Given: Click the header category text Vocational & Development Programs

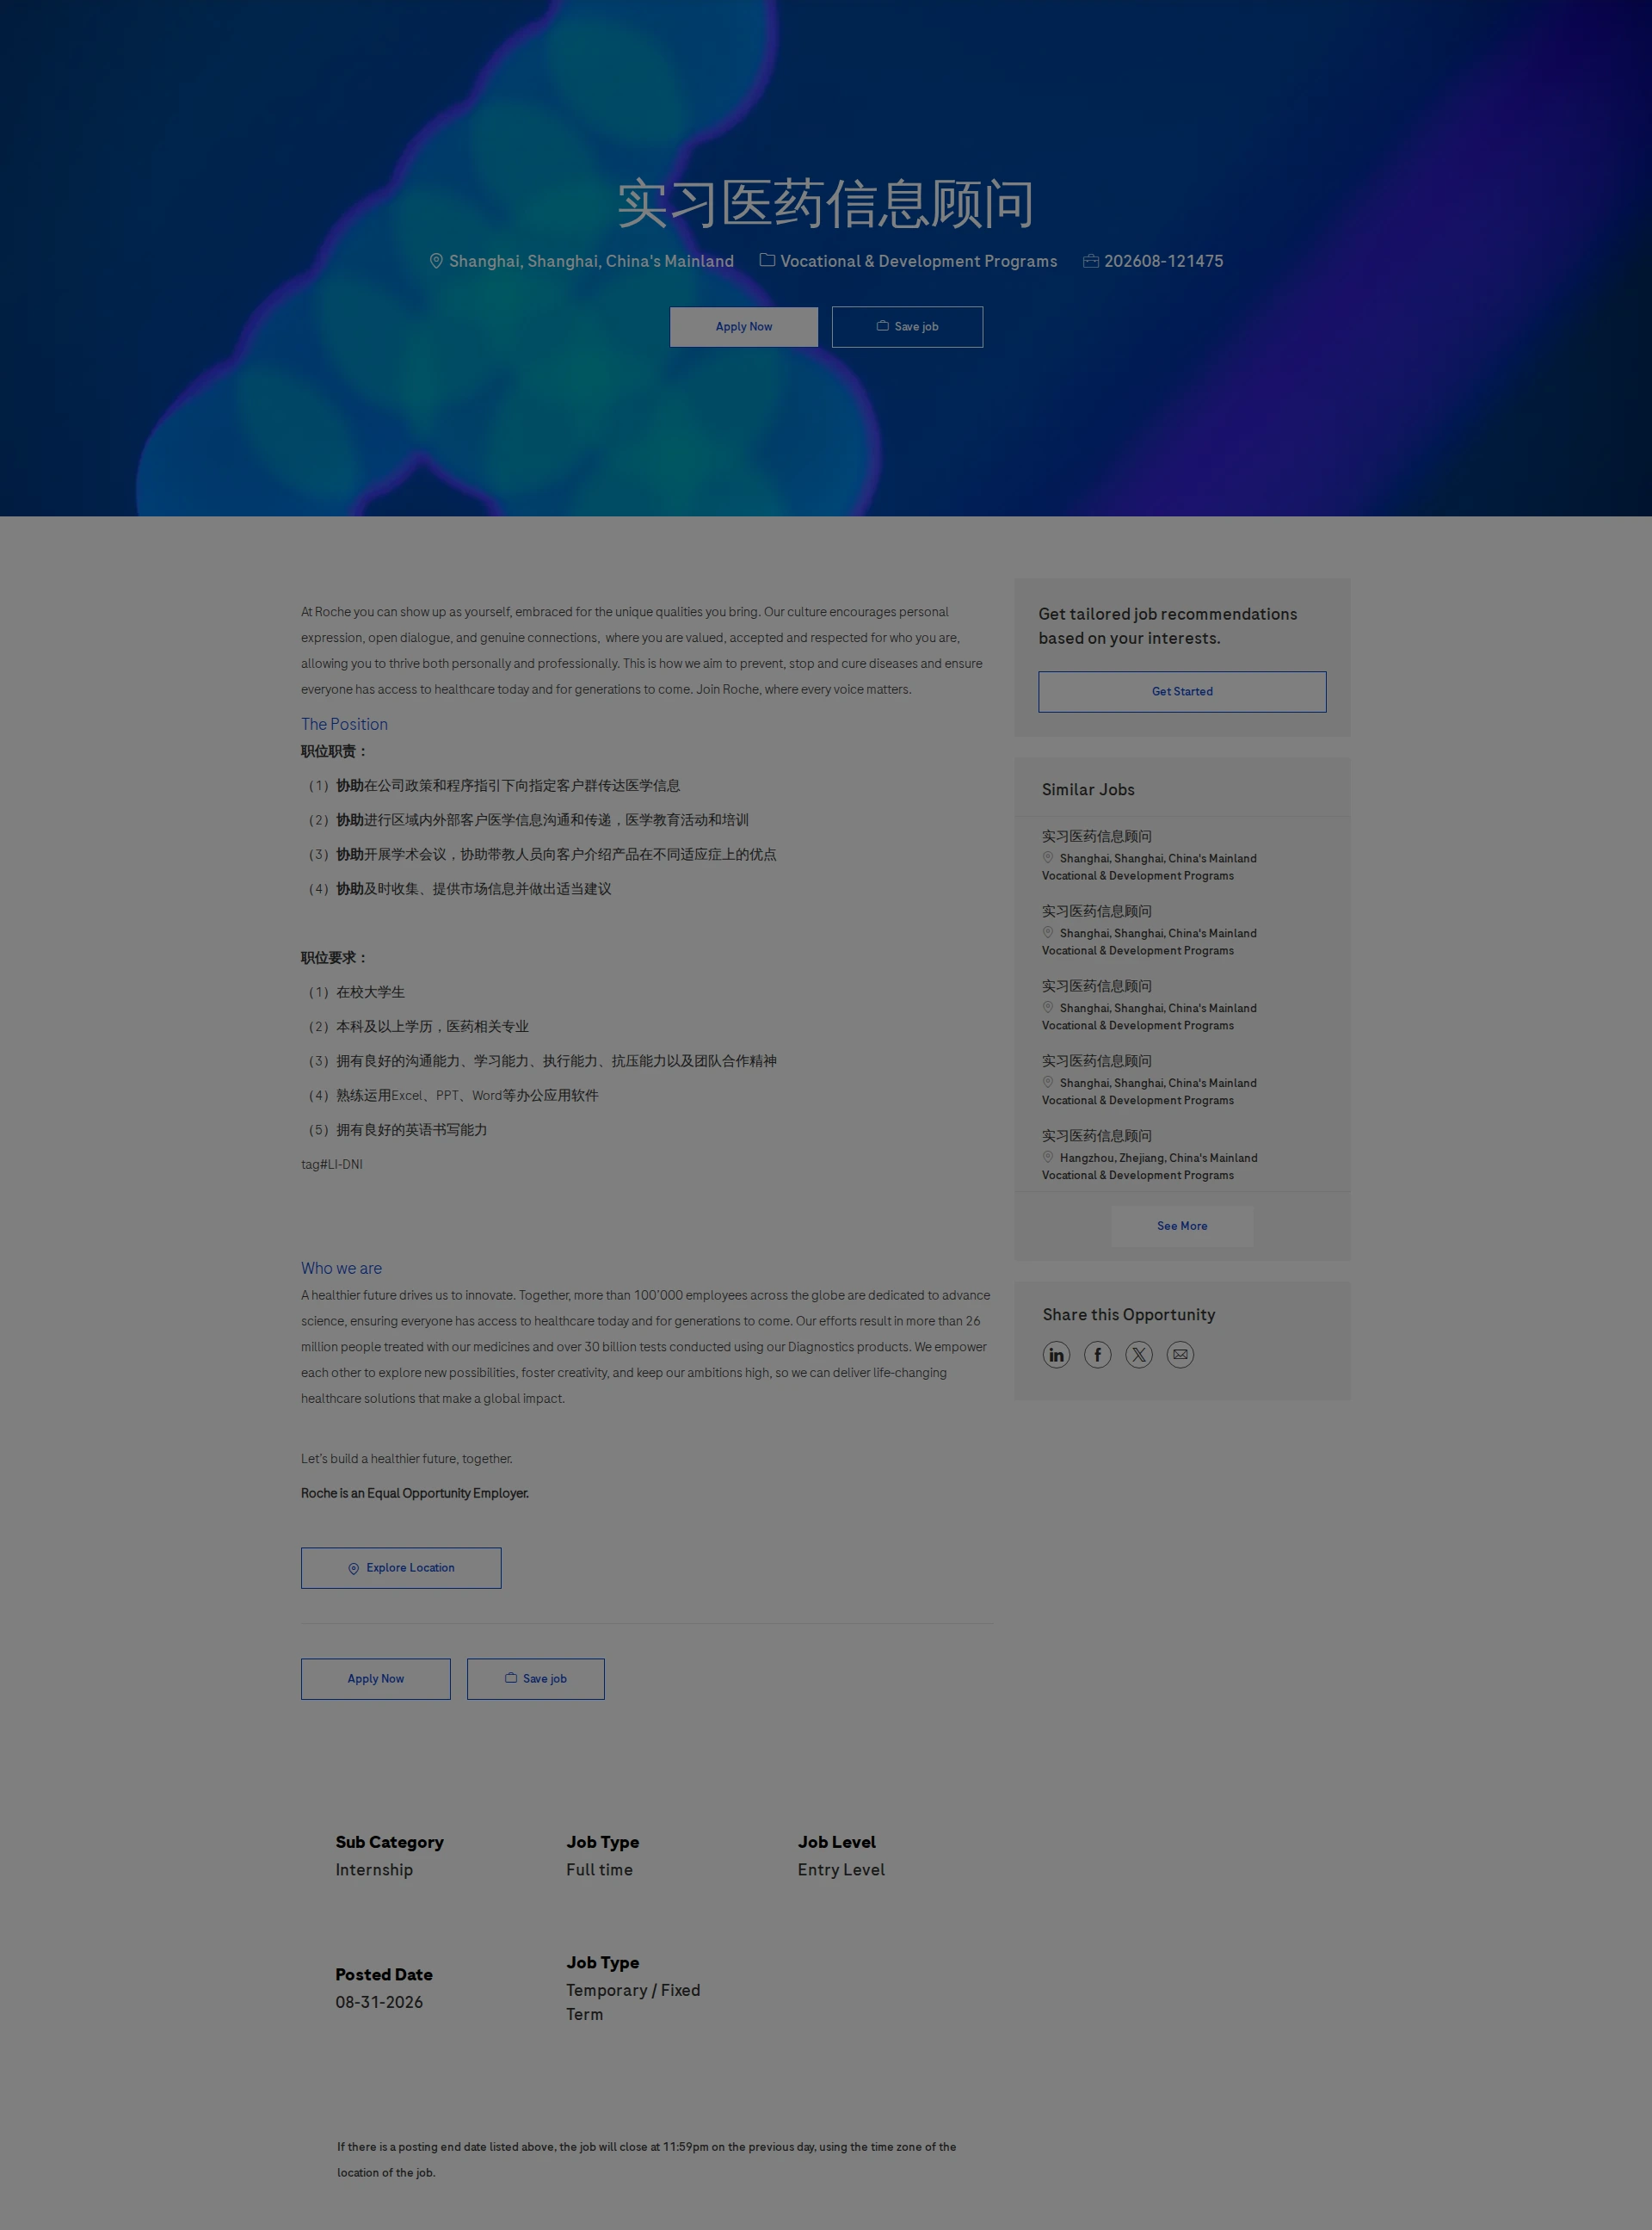Looking at the screenshot, I should click(x=918, y=261).
